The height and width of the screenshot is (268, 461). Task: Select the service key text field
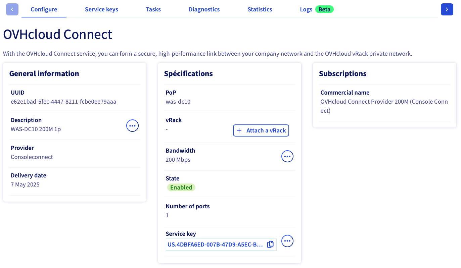(221, 245)
